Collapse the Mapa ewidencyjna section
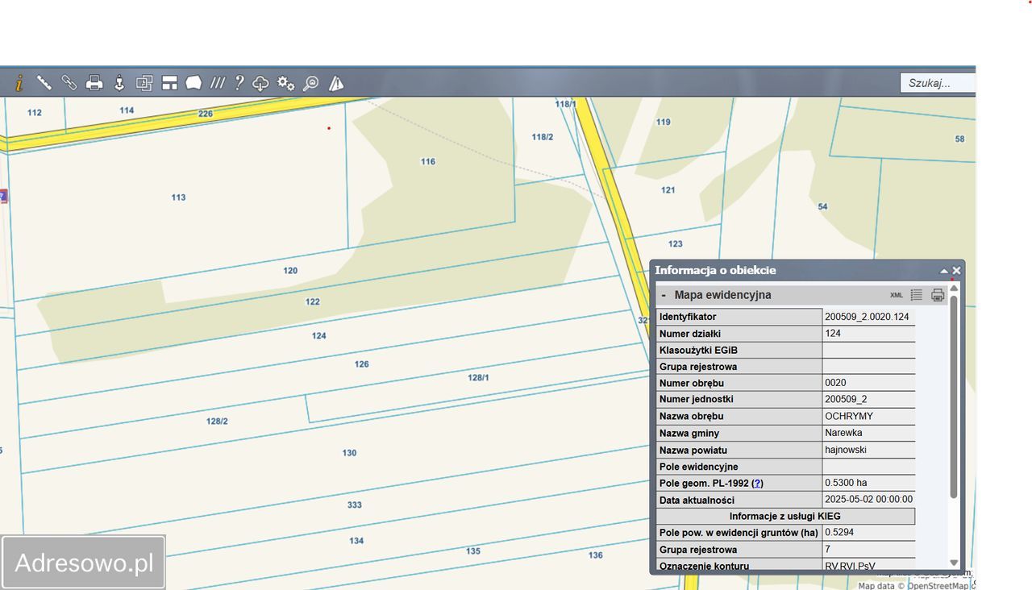Screen dimensions: 1032x590 [x=664, y=296]
